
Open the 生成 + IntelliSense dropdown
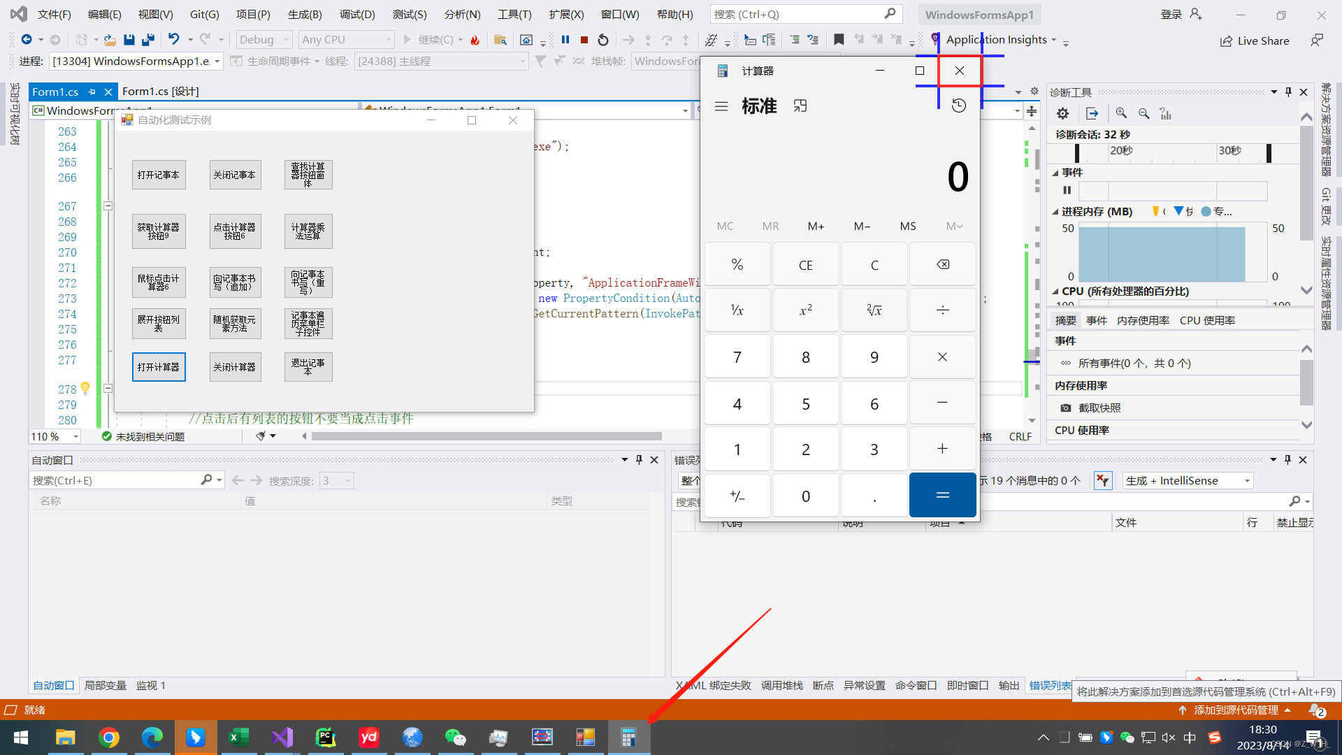coord(1188,480)
